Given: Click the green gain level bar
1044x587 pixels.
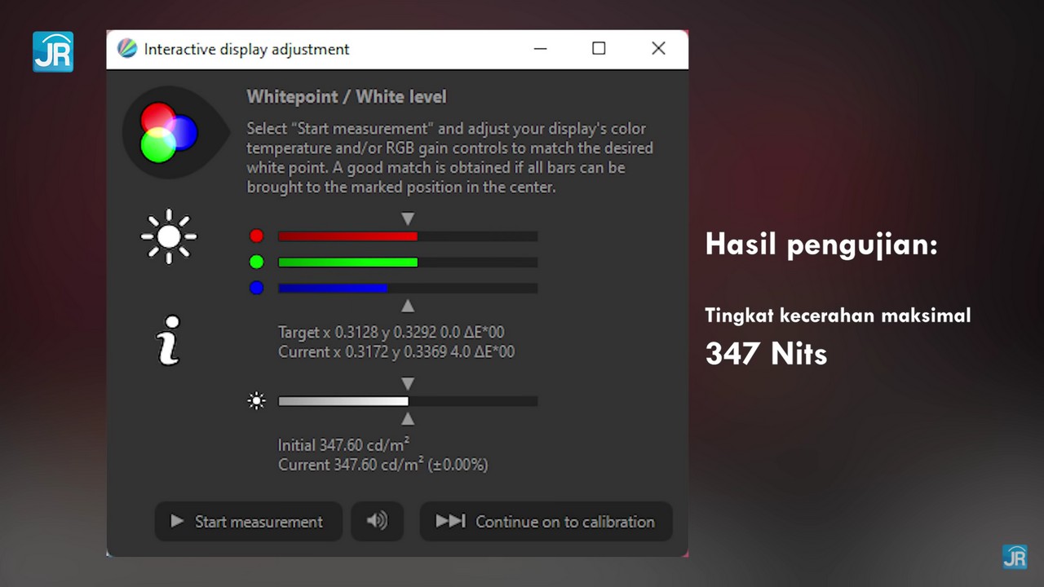Looking at the screenshot, I should (407, 263).
